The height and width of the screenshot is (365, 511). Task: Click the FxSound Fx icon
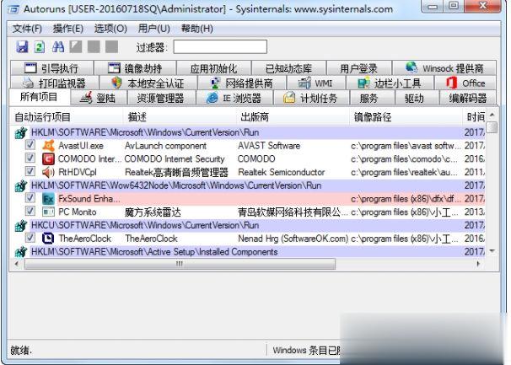pyautogui.click(x=48, y=198)
